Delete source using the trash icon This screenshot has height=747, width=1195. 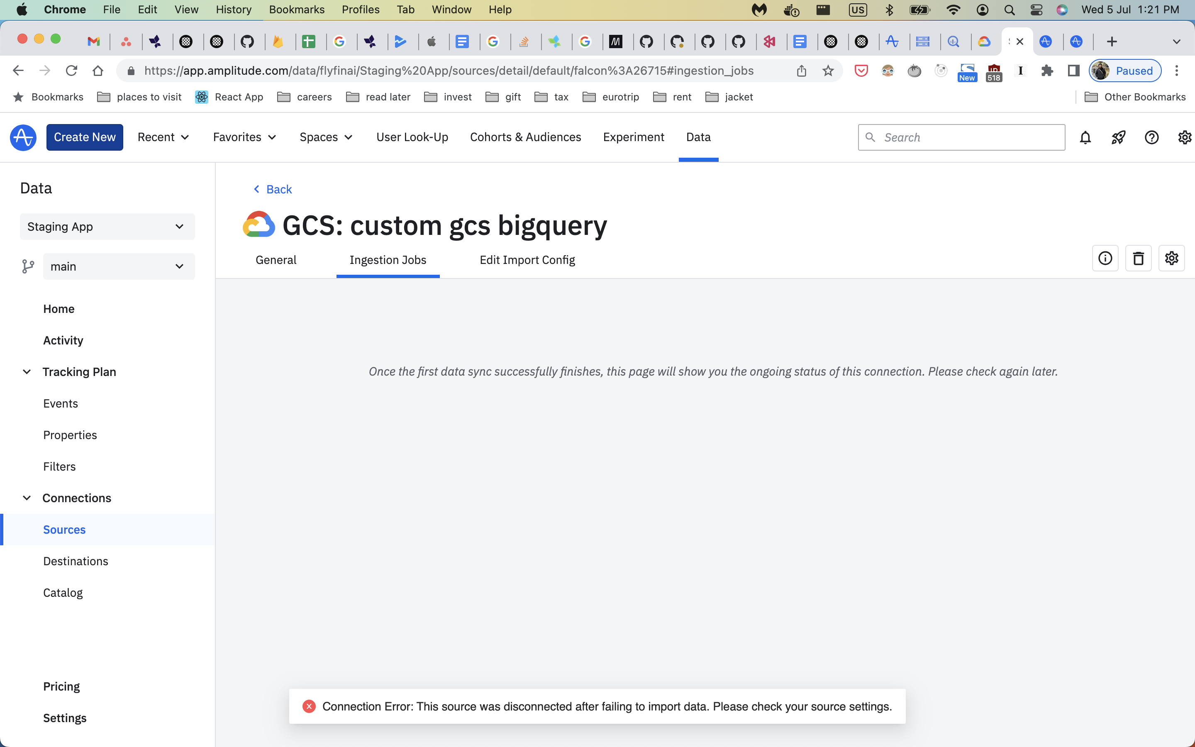point(1138,258)
